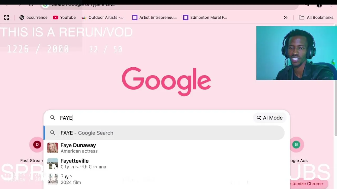337x189 pixels.
Task: Click the Faye Dunaway portrait thumbnail
Action: (53, 148)
